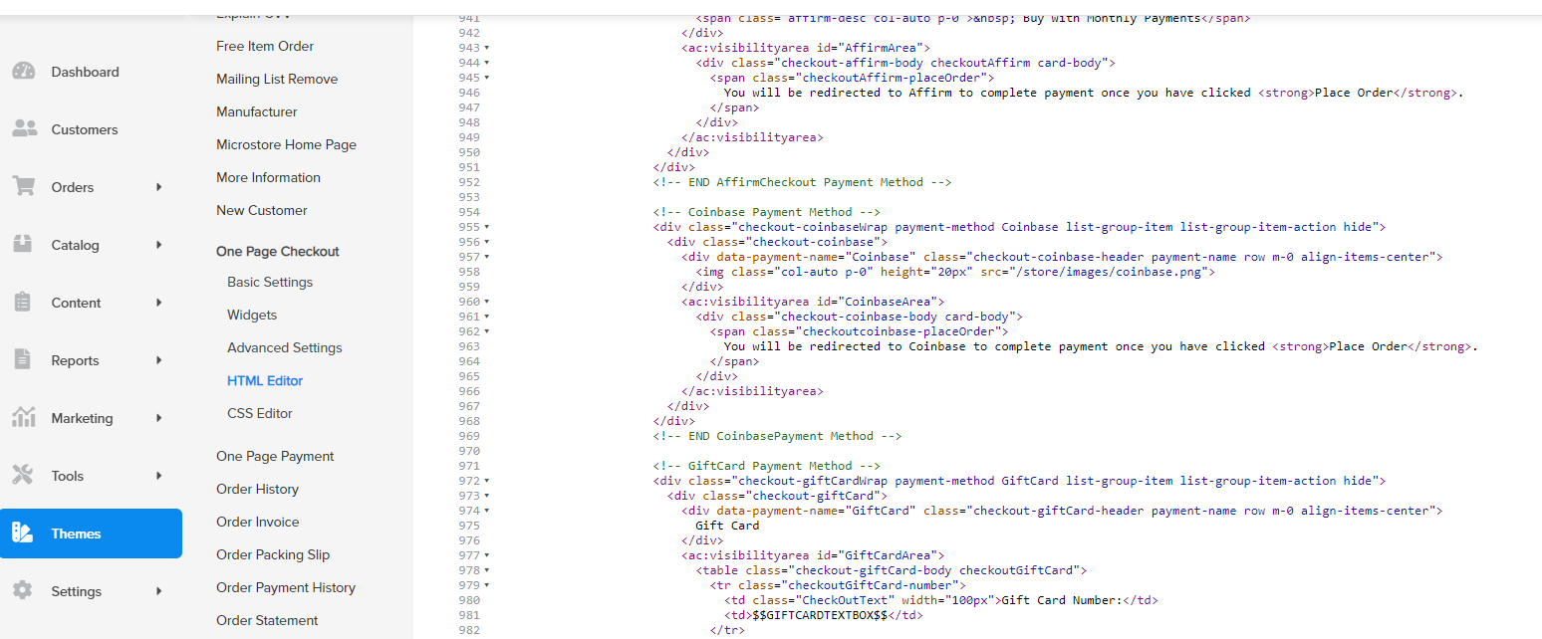This screenshot has height=639, width=1542.
Task: Click the 'Gift Card' text on line 975
Action: tap(727, 526)
